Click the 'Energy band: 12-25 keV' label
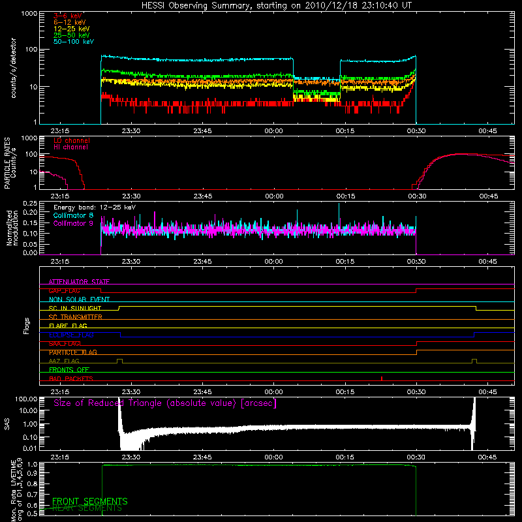522x522 pixels. 95,207
